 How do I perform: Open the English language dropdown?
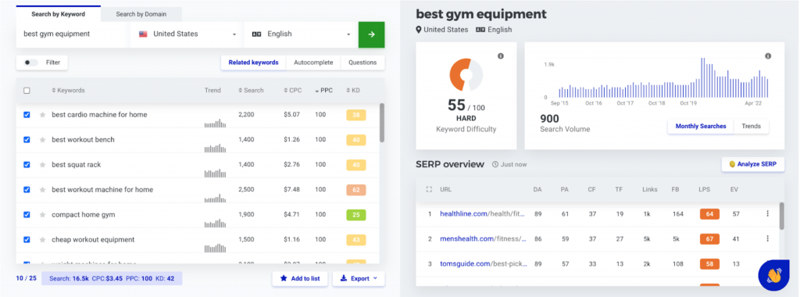click(301, 34)
